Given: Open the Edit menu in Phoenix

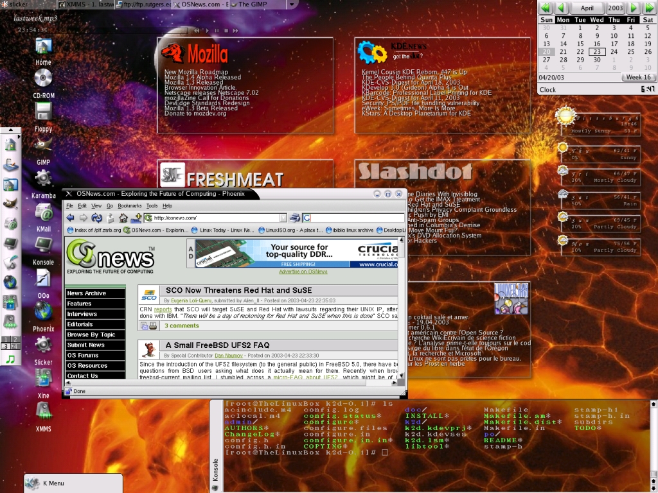Looking at the screenshot, I should pyautogui.click(x=82, y=206).
